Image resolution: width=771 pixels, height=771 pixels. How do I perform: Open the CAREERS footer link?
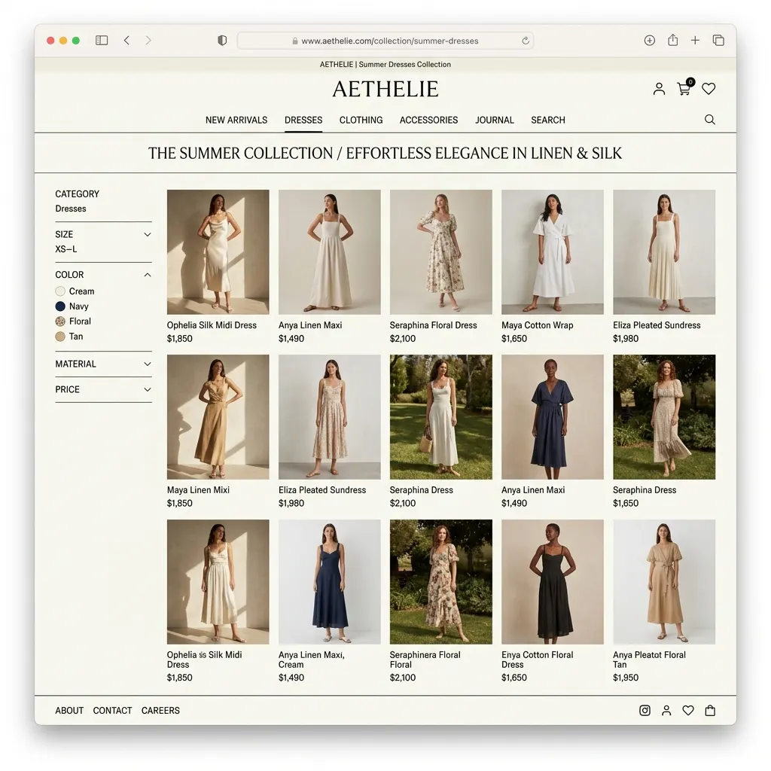click(x=161, y=711)
